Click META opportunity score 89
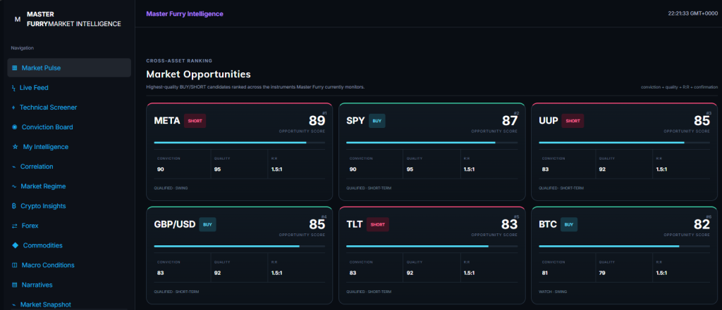 [317, 121]
